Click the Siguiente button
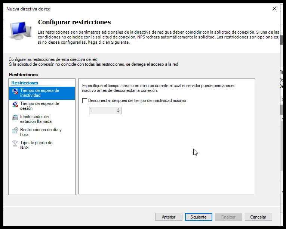 coord(199,217)
